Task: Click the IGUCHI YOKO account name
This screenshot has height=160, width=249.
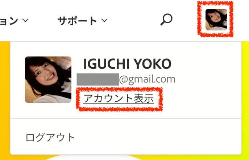Action: click(127, 64)
